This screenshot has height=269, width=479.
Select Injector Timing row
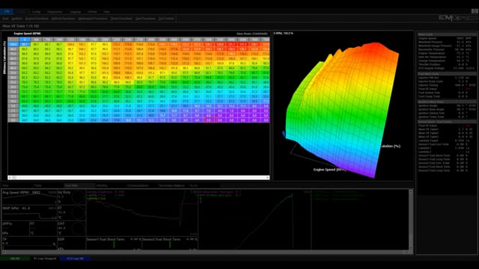pos(446,85)
